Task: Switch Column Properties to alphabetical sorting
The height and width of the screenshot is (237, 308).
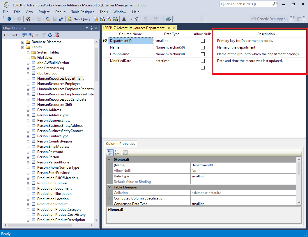Action: click(116, 152)
